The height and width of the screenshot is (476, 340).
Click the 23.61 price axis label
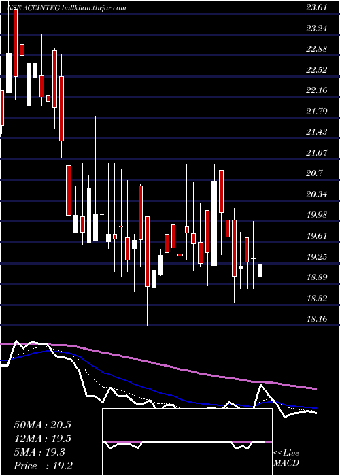click(x=317, y=7)
